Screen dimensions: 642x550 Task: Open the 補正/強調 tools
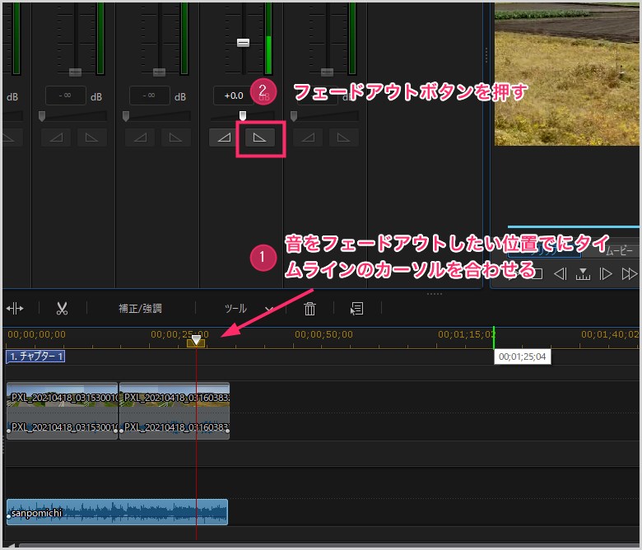point(140,309)
